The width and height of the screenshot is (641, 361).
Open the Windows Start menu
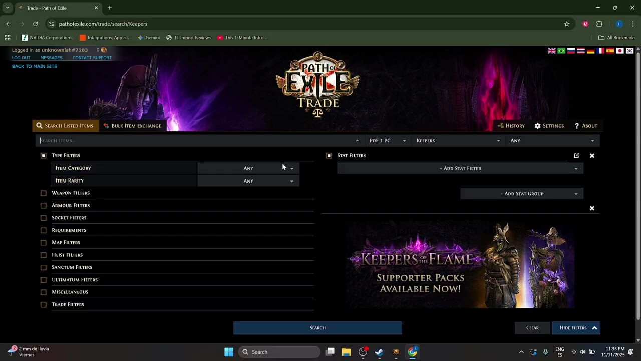coord(229,352)
